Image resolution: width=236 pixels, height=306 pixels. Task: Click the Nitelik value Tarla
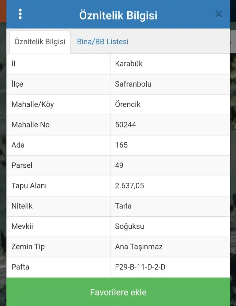123,206
